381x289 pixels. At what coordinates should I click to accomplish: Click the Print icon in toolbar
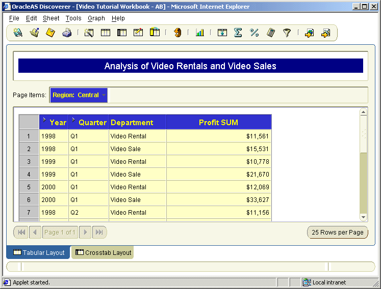point(67,33)
